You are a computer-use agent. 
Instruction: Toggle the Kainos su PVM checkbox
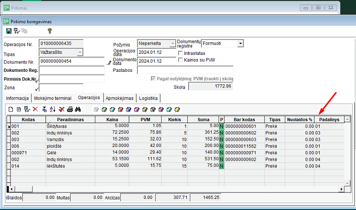point(180,60)
